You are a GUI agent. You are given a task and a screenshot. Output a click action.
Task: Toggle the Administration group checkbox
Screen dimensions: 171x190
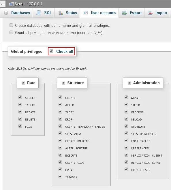(x=129, y=83)
